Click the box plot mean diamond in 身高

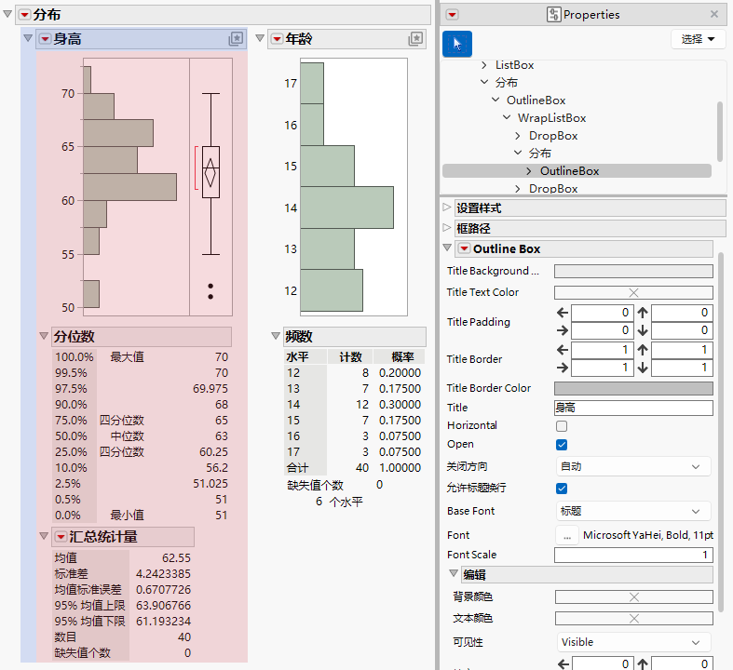pyautogui.click(x=210, y=173)
